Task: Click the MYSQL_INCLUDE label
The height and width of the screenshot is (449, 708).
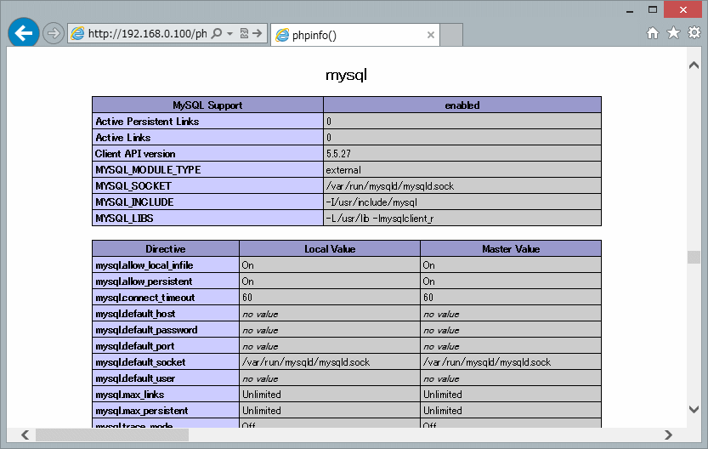Action: pyautogui.click(x=134, y=202)
